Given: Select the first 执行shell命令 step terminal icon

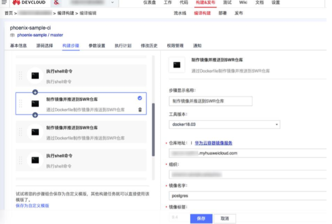Looking at the screenshot, I should (35, 76).
